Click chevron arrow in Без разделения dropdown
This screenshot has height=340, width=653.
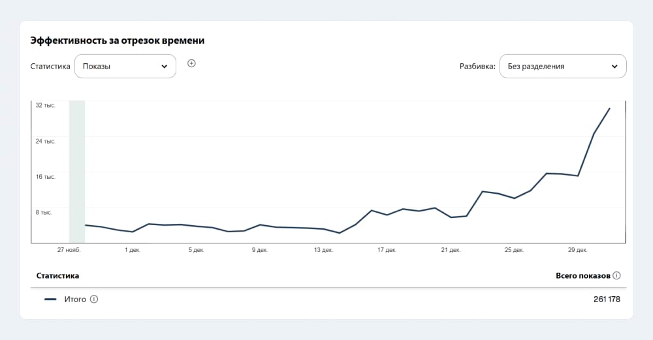coord(614,67)
